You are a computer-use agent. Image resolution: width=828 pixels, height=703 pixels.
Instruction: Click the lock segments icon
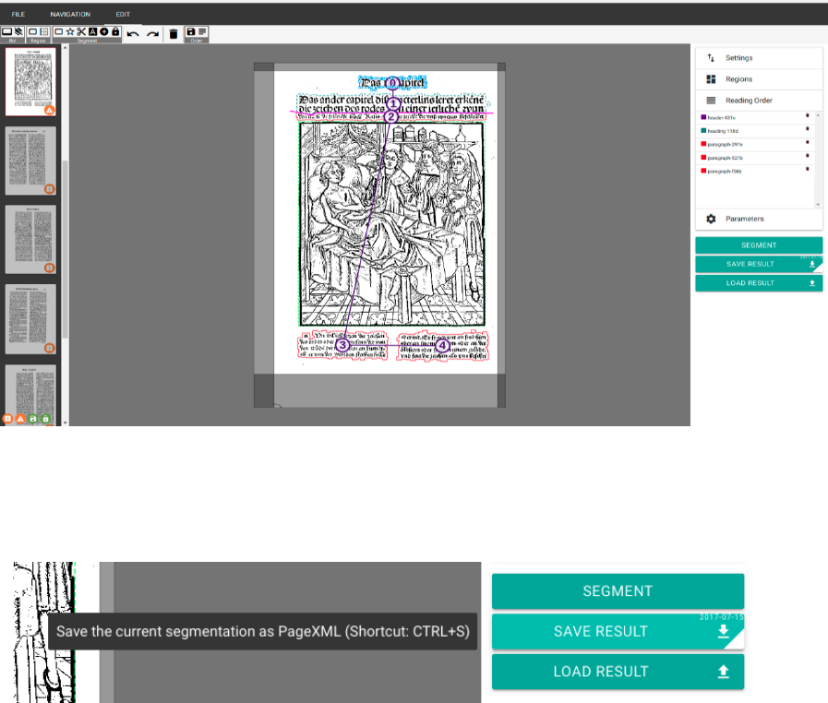[x=115, y=31]
